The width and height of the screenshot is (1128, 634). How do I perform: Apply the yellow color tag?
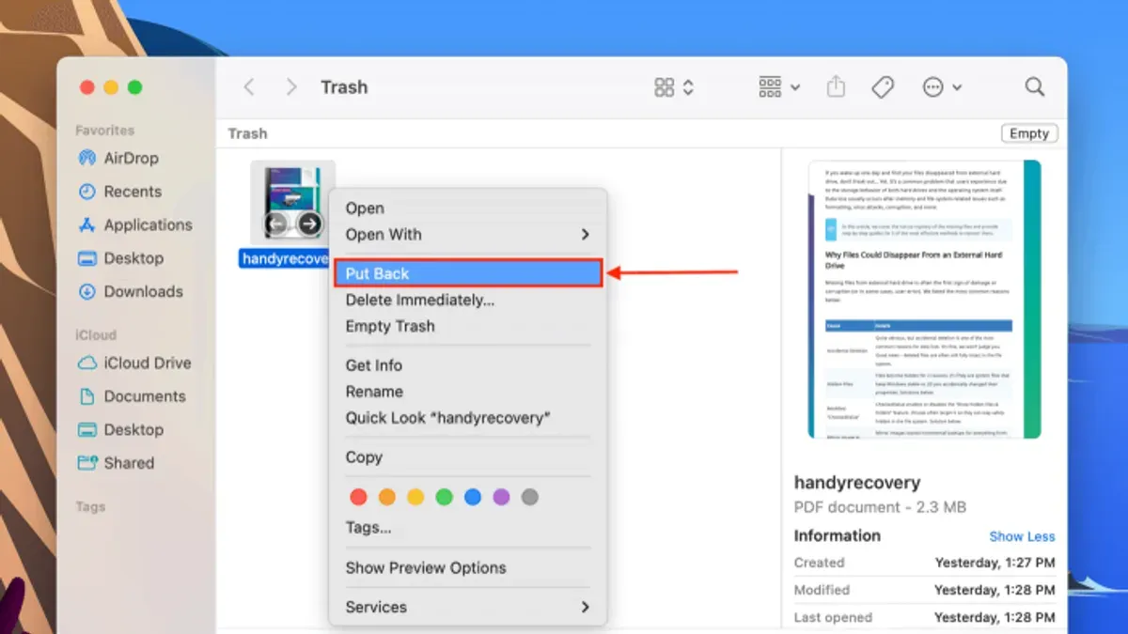point(415,497)
